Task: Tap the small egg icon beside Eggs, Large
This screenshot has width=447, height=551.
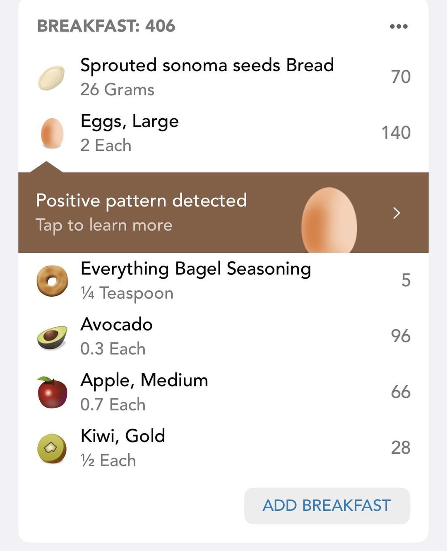Action: pos(52,133)
